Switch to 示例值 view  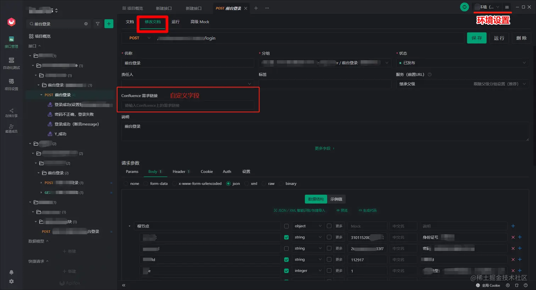coord(336,199)
